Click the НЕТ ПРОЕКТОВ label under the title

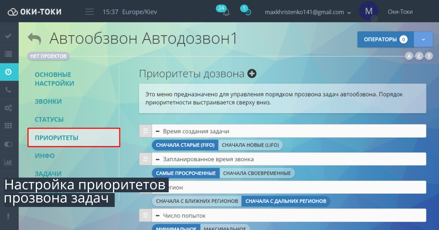click(48, 56)
